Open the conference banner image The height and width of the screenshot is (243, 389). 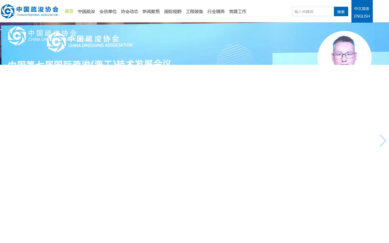tap(194, 44)
